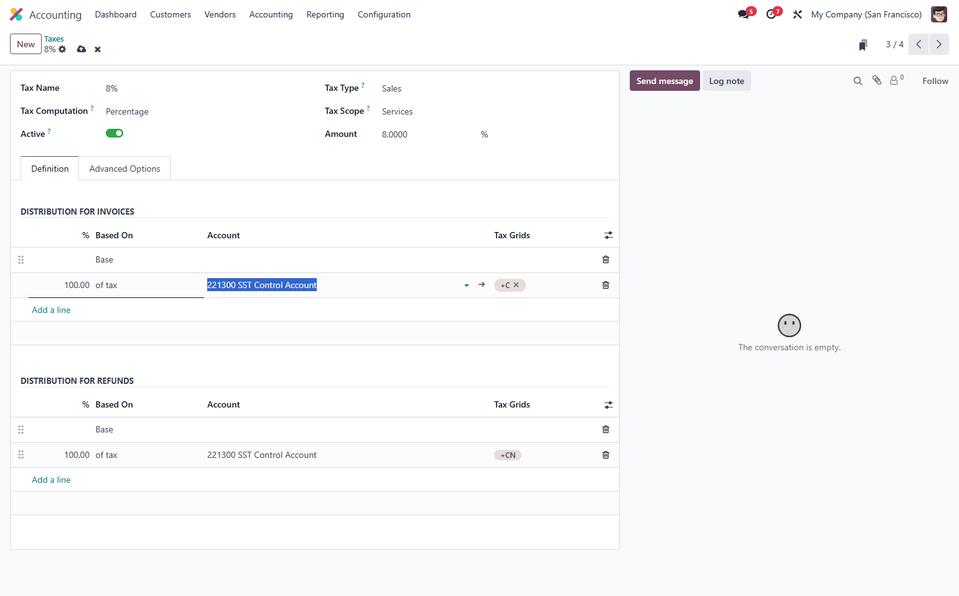Go to previous record arrow
This screenshot has width=959, height=596.
pos(919,44)
